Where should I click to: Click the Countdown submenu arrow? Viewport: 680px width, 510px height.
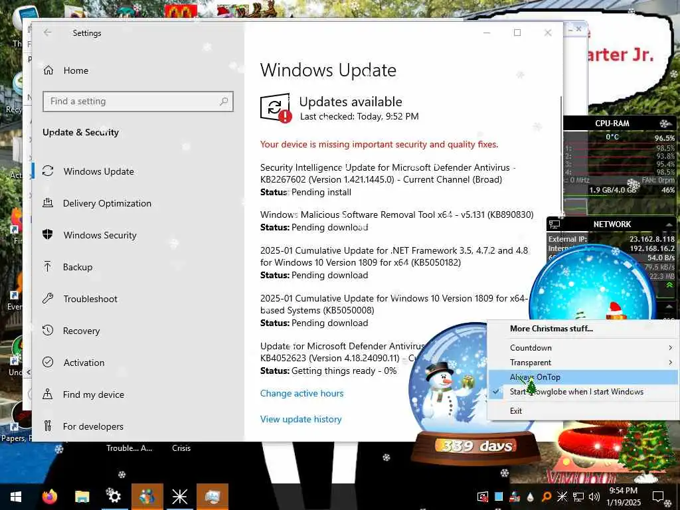pyautogui.click(x=671, y=348)
